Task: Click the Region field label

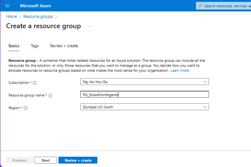Action: [14, 108]
